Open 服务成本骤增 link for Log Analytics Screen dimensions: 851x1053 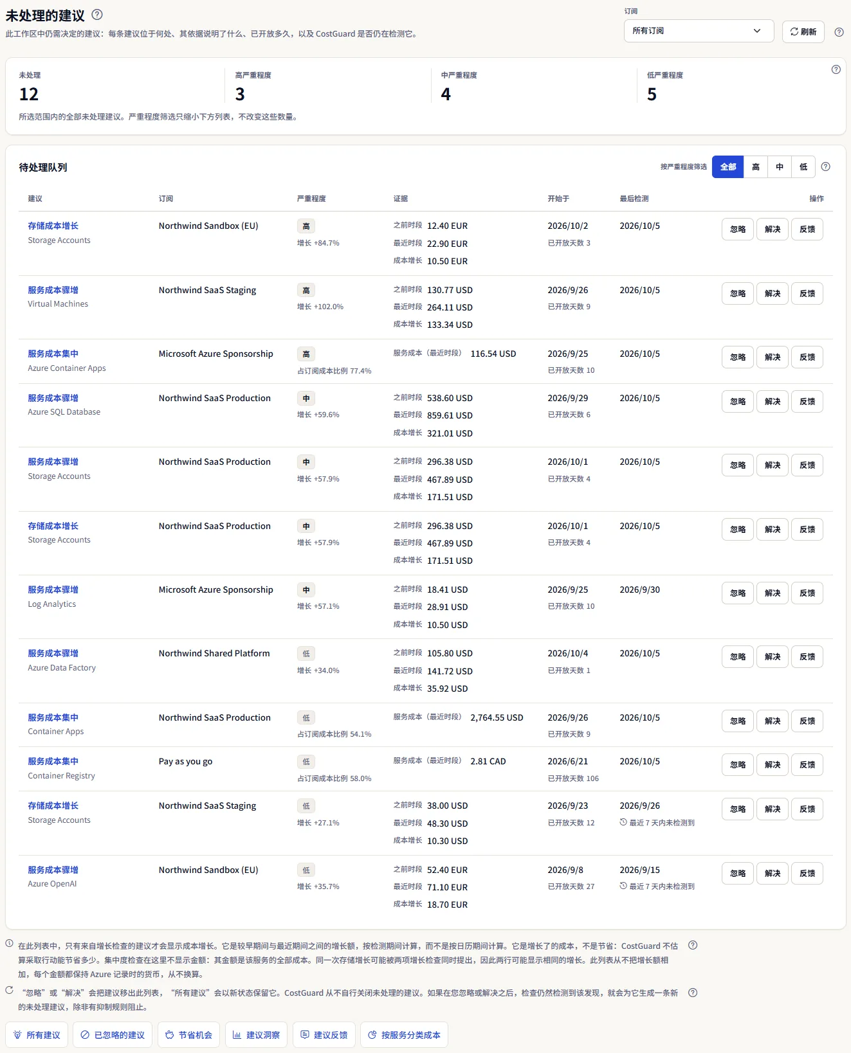[53, 589]
